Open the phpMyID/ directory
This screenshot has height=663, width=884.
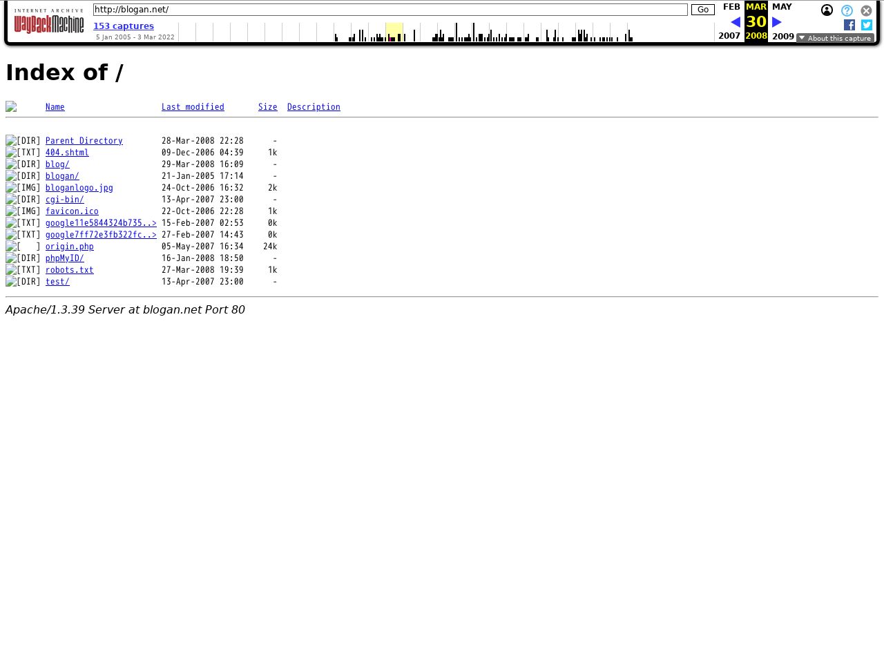(64, 258)
